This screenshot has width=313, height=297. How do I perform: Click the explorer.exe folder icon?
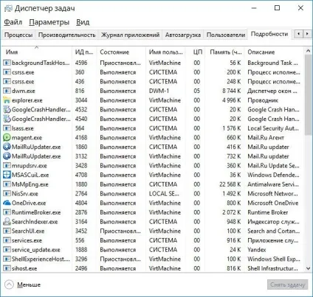7,100
